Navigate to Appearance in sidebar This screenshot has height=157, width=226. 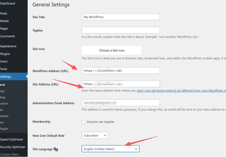8,46
